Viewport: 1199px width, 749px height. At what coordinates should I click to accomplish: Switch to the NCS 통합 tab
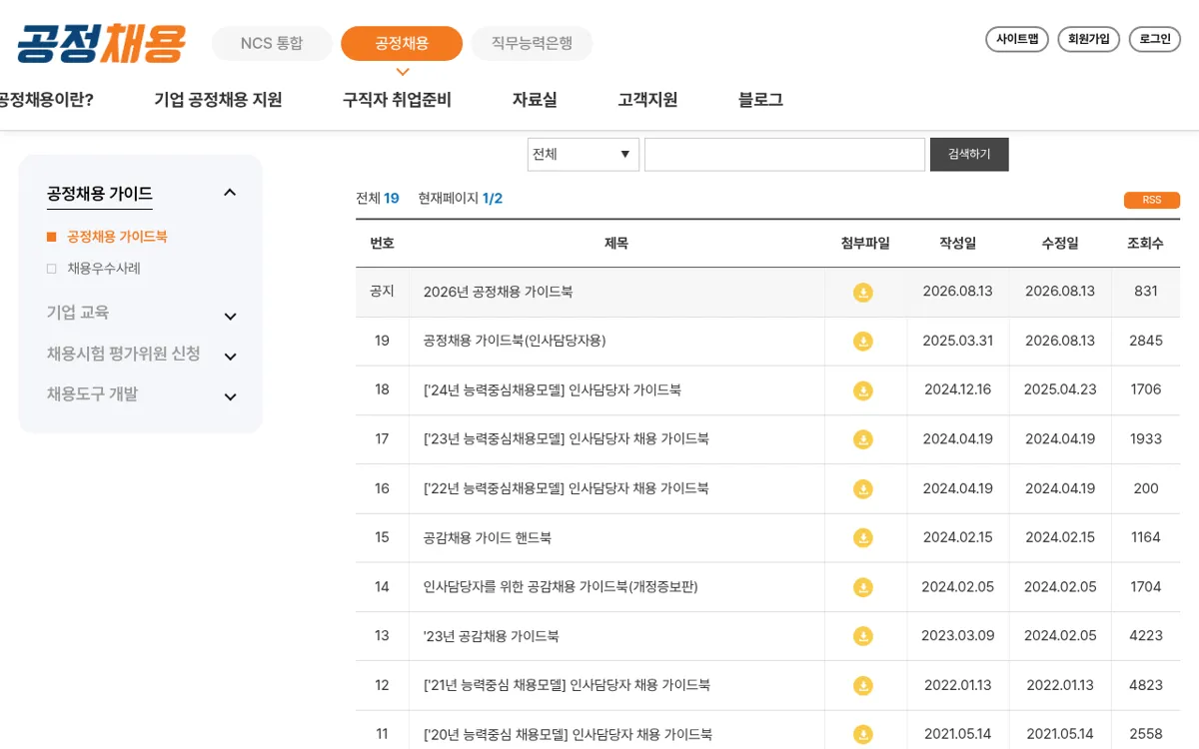pos(272,43)
